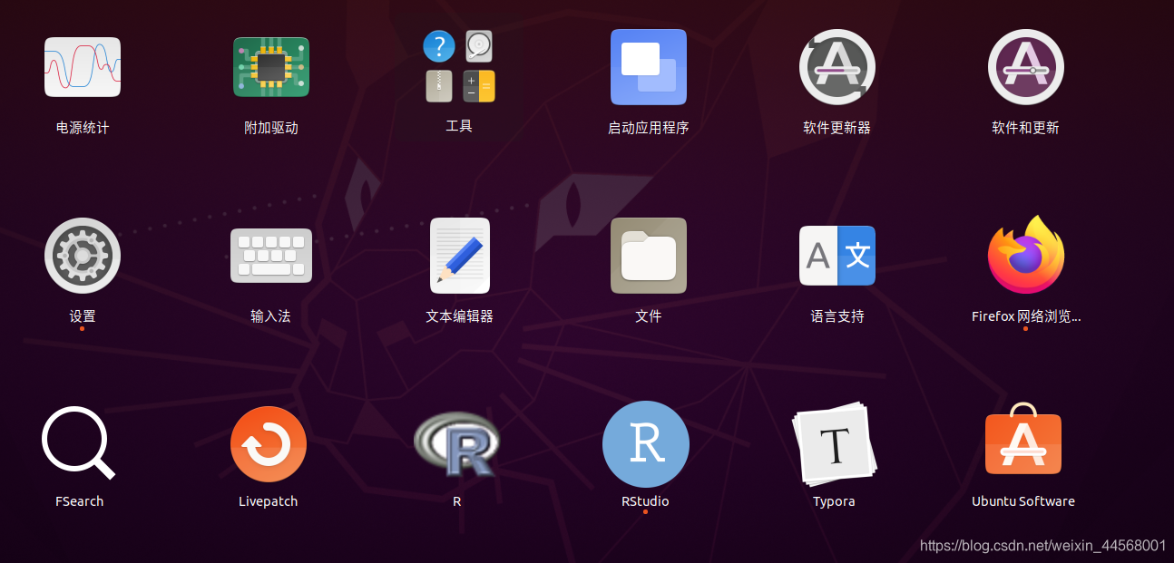This screenshot has width=1174, height=563.
Task: Click the help question mark in 工具 folder
Action: click(x=439, y=45)
